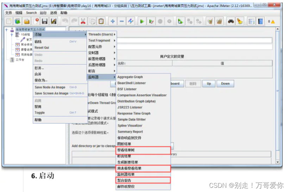Choose 用表格察看结果 listener
The image size is (289, 192).
point(143,168)
